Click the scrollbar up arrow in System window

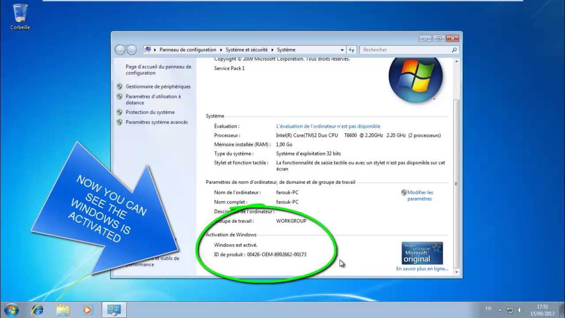(x=456, y=61)
